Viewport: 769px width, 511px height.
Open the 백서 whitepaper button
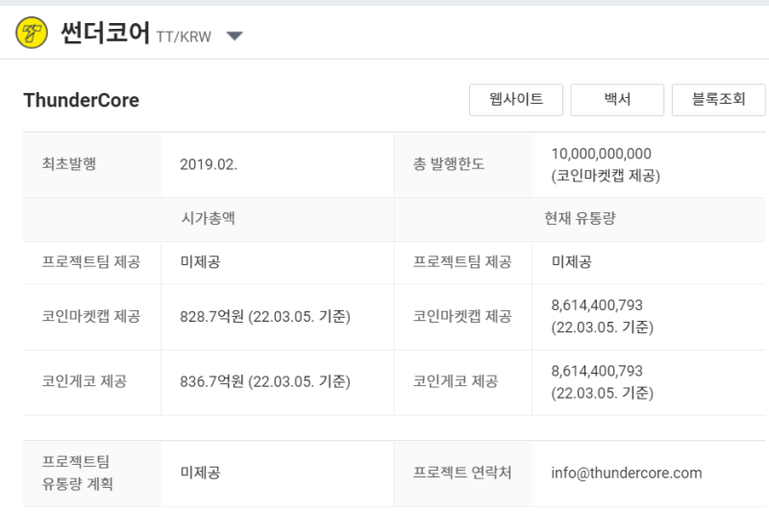617,100
